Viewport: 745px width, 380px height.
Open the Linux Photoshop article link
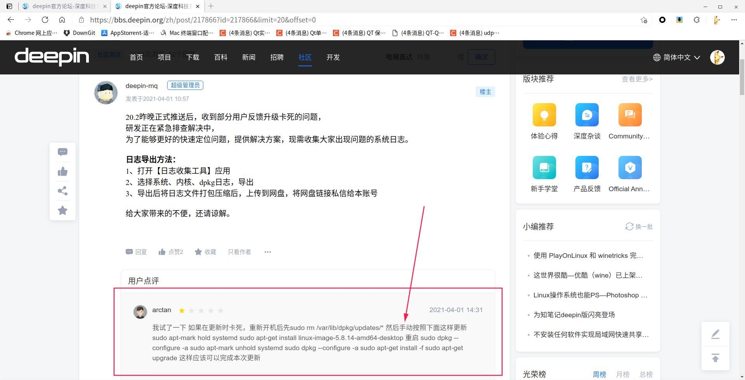click(x=590, y=295)
